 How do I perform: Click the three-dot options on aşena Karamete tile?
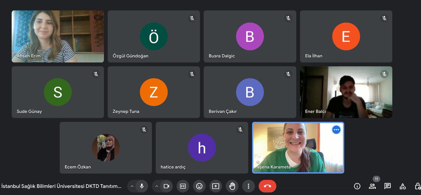336,130
